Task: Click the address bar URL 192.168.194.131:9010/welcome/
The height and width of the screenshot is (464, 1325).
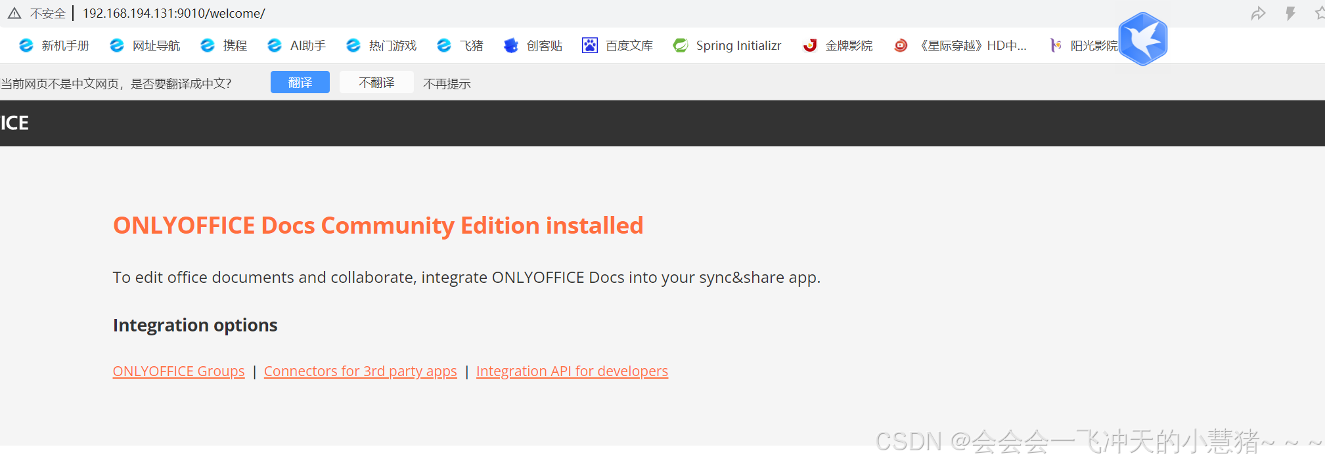Action: click(x=174, y=13)
